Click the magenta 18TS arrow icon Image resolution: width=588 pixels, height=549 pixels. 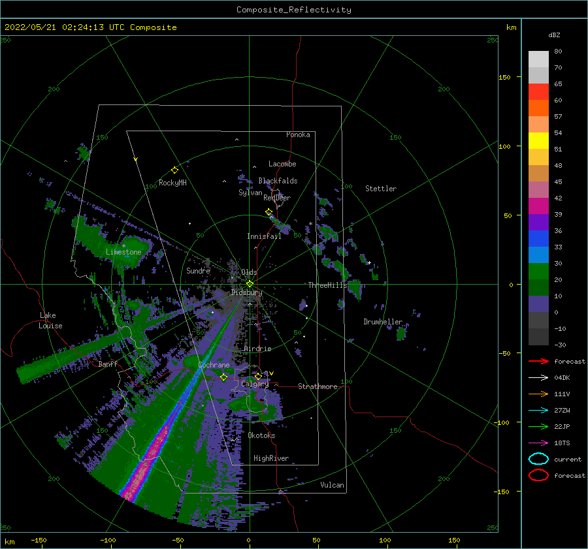[538, 443]
